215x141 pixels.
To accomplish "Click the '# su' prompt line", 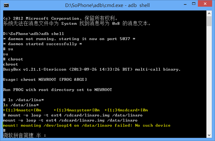I will tap(8, 49).
